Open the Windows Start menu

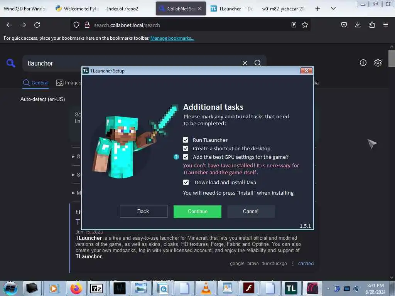(10, 288)
